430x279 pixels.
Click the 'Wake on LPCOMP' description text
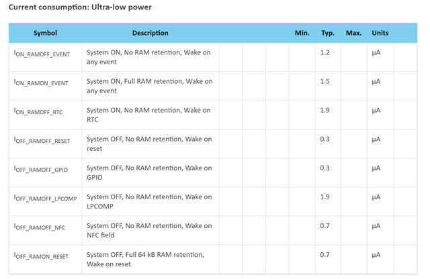click(x=149, y=201)
